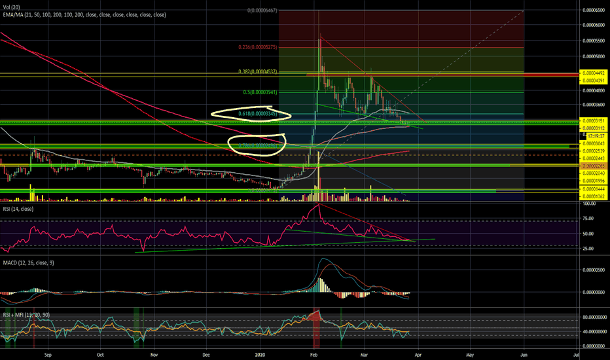Click the 0.236 Fibonacci level label
The height and width of the screenshot is (360, 610).
pyautogui.click(x=257, y=48)
